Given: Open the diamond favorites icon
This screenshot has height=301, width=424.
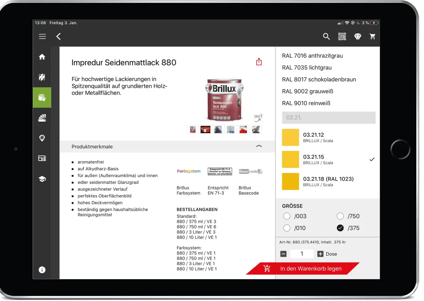Looking at the screenshot, I should click(358, 36).
